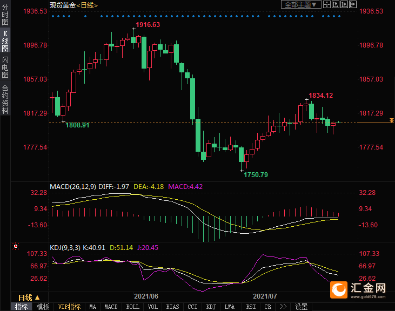This screenshot has height=311, width=395.
Task: Click the 1808.91 low label
Action: pyautogui.click(x=78, y=125)
